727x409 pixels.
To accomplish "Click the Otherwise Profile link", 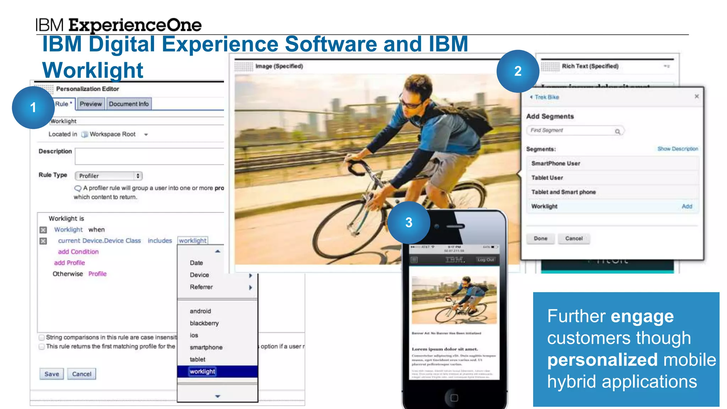I will (97, 274).
